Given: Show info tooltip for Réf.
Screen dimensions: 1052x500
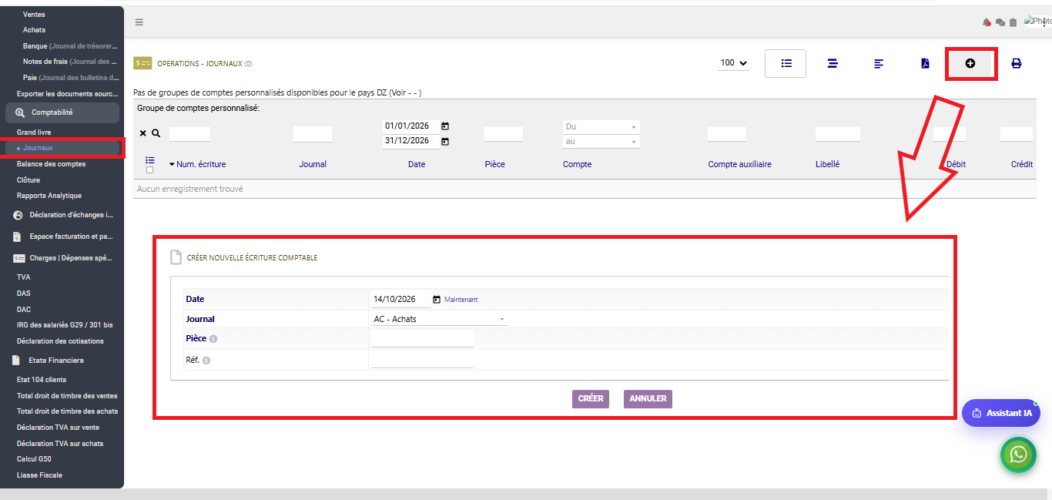Looking at the screenshot, I should [206, 360].
